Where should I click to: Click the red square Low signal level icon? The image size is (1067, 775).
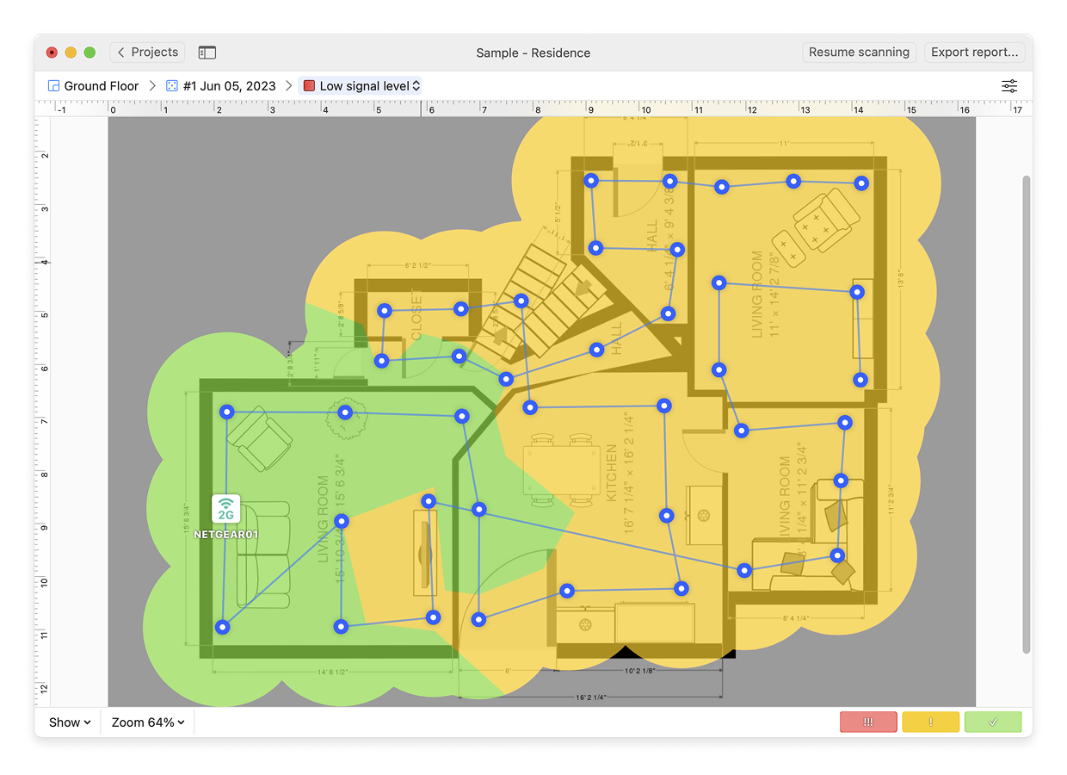[309, 86]
